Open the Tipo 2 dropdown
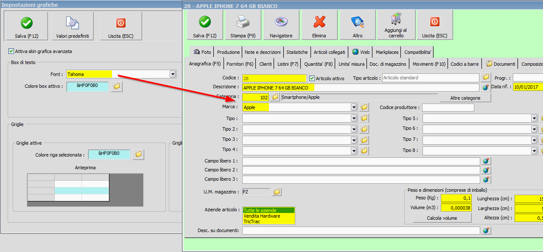543x252 pixels. coord(354,129)
